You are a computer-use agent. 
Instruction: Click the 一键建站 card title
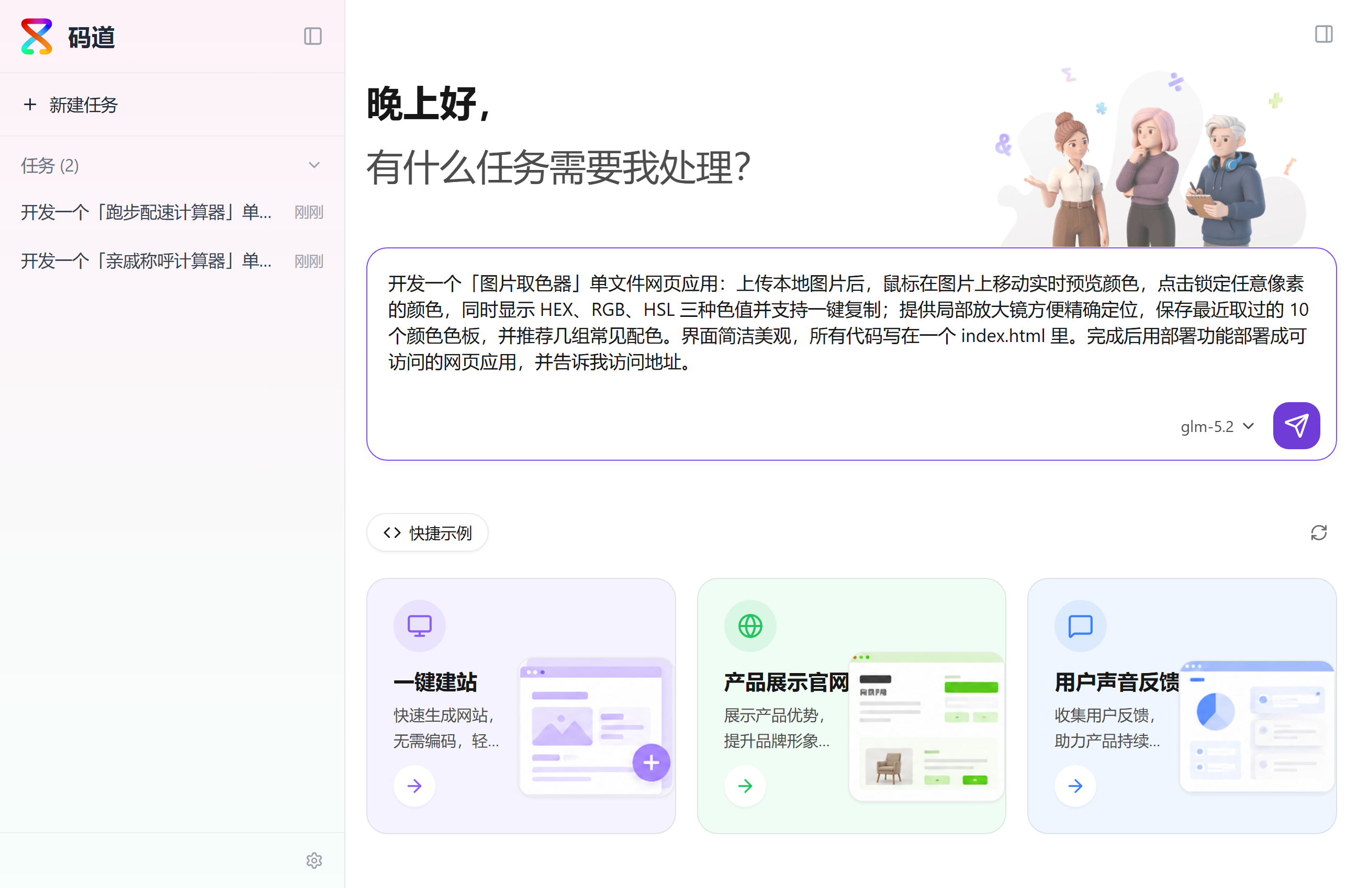(435, 682)
